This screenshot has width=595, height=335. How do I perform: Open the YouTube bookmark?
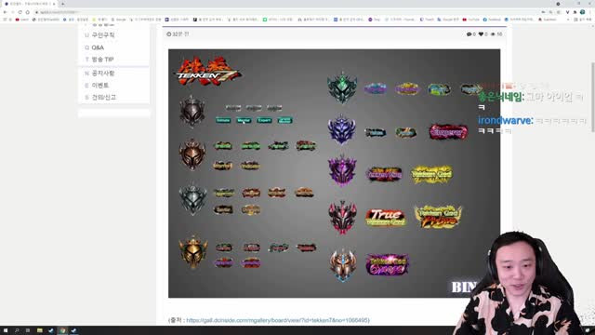coord(471,20)
